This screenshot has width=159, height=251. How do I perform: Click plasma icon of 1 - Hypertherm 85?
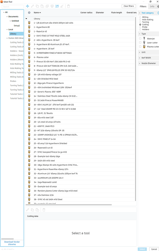[x=29, y=27]
